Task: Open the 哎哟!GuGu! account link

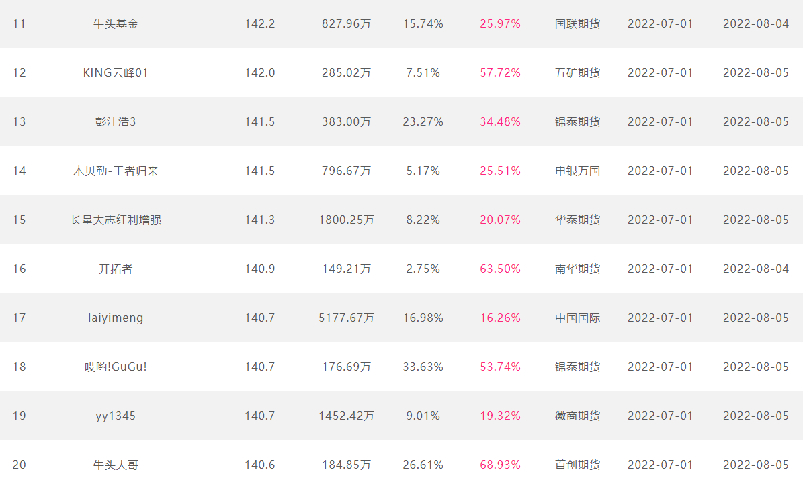Action: [116, 367]
